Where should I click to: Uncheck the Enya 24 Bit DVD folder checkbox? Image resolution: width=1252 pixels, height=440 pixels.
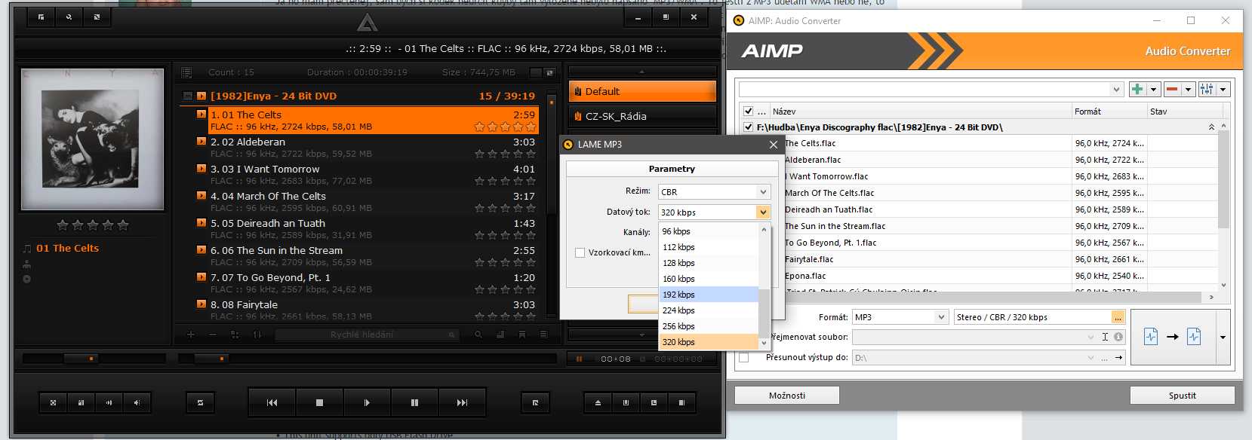(x=748, y=127)
